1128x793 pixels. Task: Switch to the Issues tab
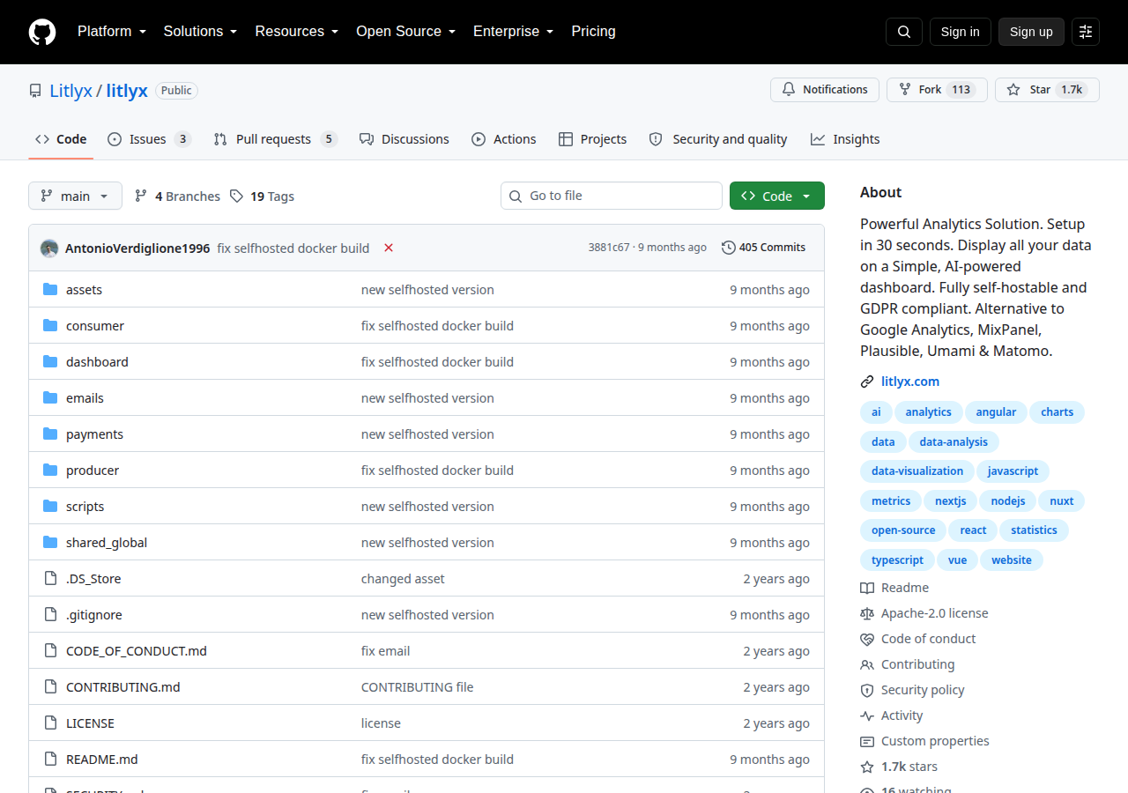pos(149,139)
